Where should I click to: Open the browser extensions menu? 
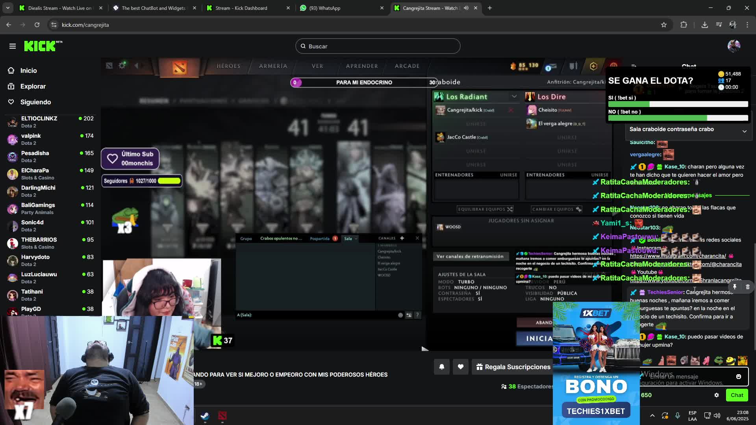[x=684, y=25]
